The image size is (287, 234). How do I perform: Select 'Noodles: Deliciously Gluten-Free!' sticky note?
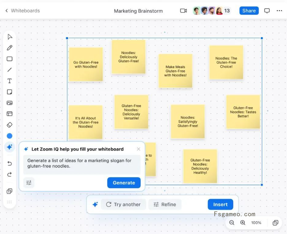(x=129, y=57)
